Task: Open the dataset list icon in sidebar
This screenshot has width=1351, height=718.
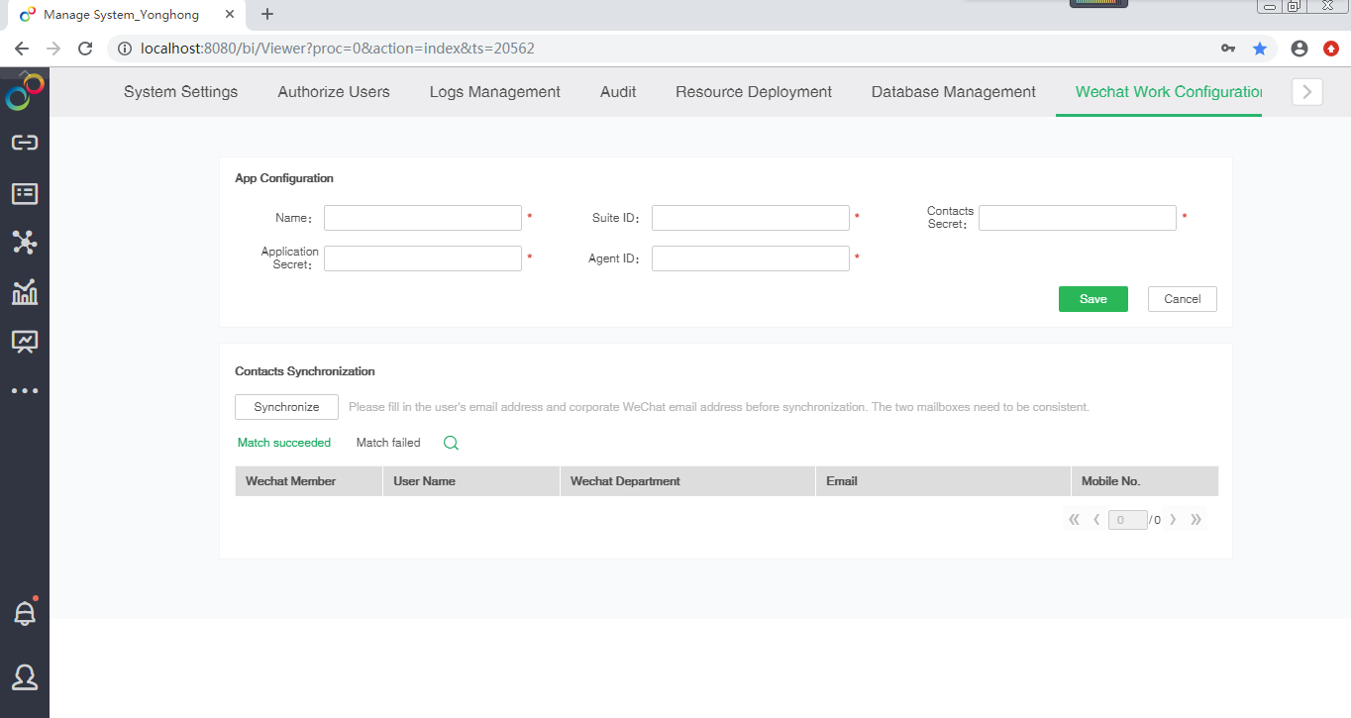Action: pos(25,193)
